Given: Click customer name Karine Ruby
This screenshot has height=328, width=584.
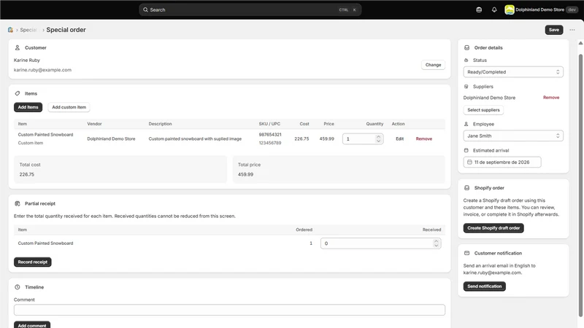Looking at the screenshot, I should pos(27,60).
